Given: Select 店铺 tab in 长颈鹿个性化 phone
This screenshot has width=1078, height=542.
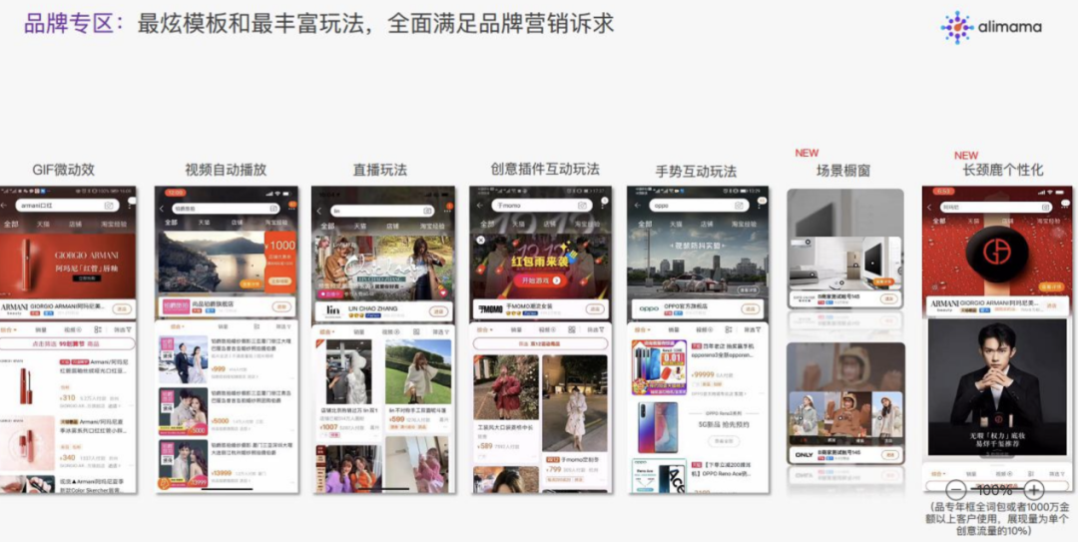Looking at the screenshot, I should (1006, 222).
